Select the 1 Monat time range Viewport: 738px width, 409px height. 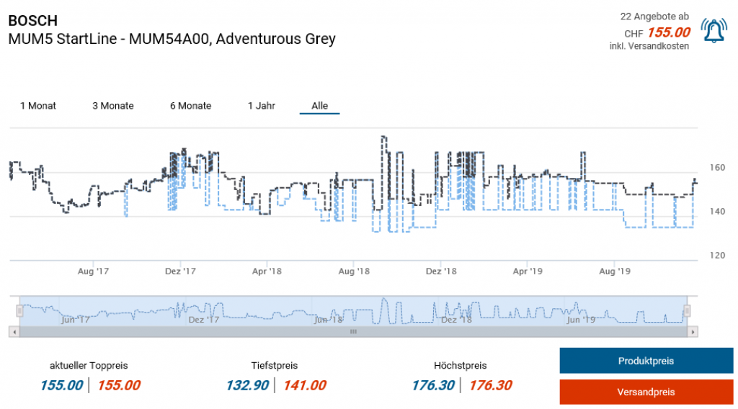[x=37, y=106]
